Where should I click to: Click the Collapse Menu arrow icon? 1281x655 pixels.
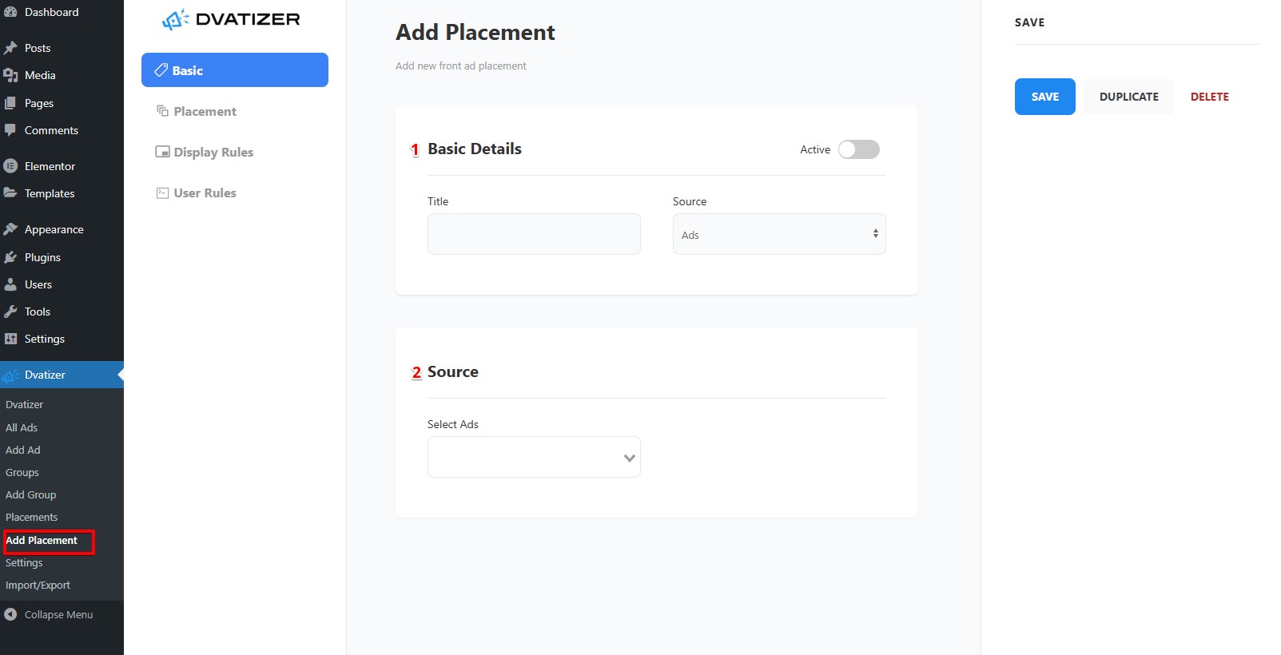(10, 614)
